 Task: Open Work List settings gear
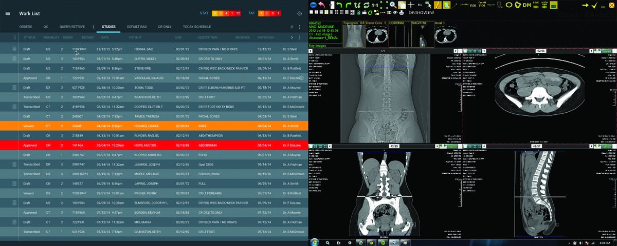(x=300, y=13)
